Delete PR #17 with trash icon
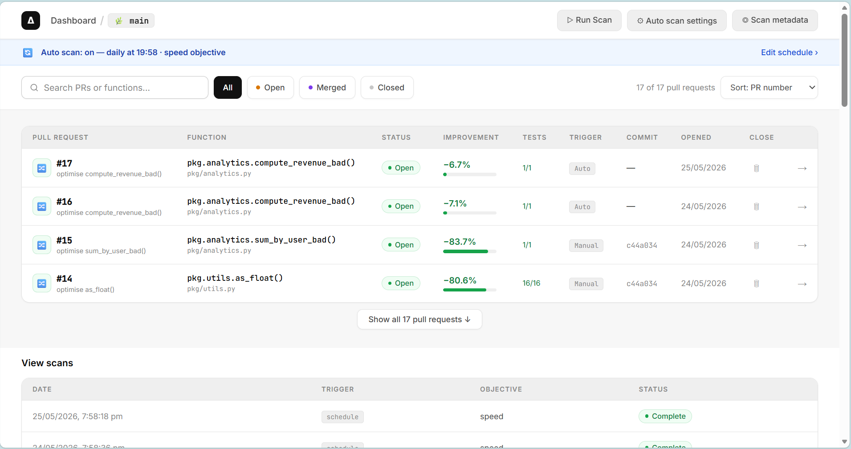Screen dimensions: 851x449 click(756, 168)
